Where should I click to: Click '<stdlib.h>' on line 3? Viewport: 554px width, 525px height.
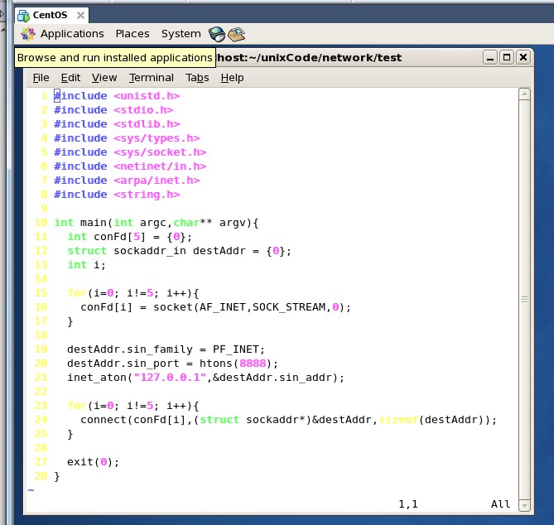147,124
